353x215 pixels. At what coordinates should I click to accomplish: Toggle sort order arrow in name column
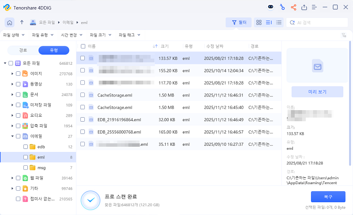[155, 46]
